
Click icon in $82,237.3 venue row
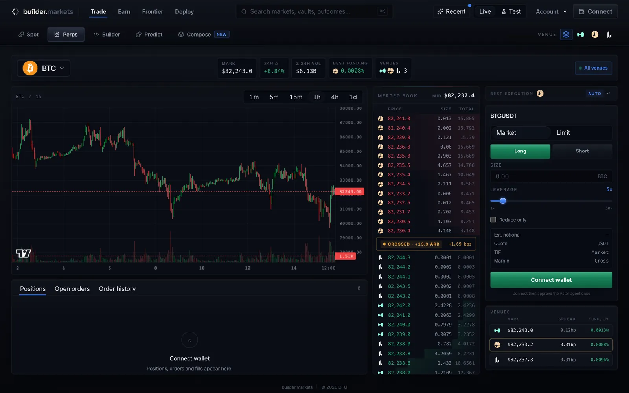pyautogui.click(x=497, y=360)
